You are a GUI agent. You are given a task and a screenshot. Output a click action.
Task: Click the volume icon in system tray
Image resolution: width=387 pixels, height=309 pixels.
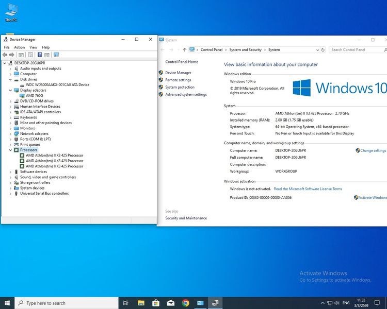[x=336, y=303]
